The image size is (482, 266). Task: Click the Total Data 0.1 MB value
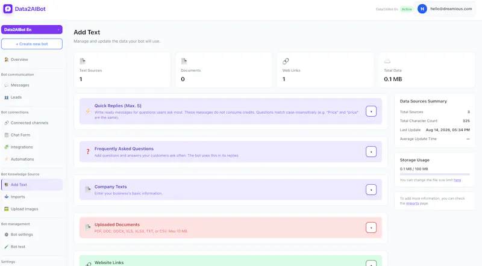coord(393,79)
